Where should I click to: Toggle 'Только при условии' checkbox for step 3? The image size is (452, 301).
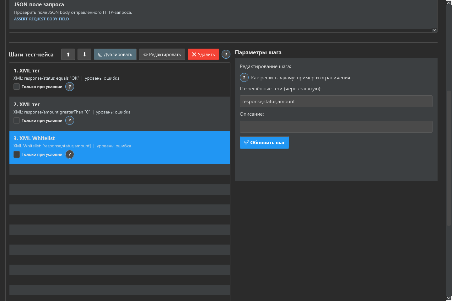click(17, 154)
